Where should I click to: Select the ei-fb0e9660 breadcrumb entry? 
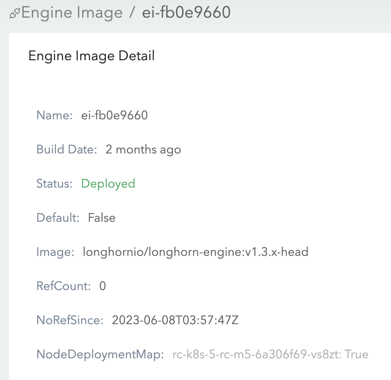(185, 12)
